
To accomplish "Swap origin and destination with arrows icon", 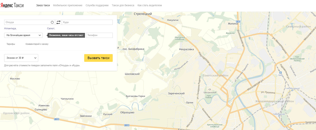I will pyautogui.click(x=58, y=22).
